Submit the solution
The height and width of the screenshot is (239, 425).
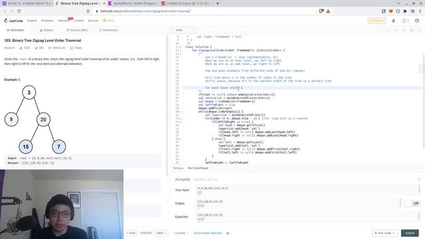[x=410, y=233]
